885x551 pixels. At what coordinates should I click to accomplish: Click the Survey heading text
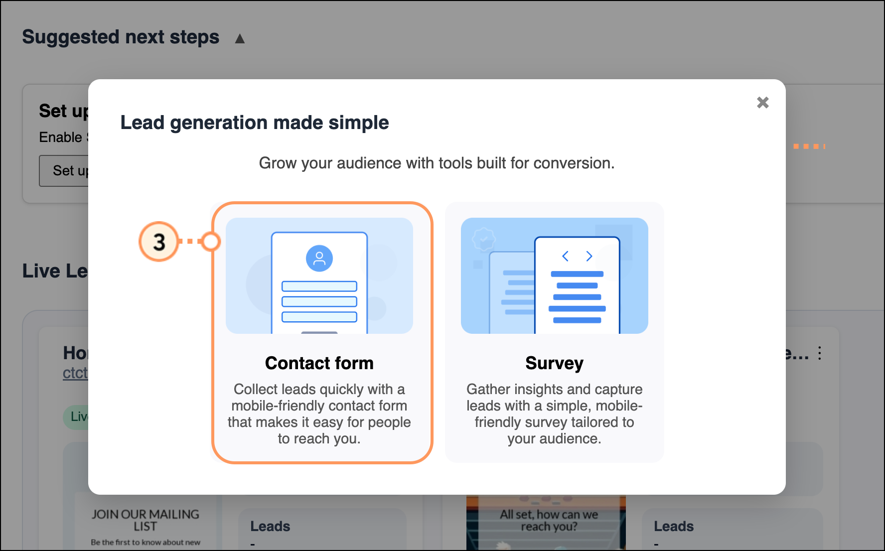[554, 363]
